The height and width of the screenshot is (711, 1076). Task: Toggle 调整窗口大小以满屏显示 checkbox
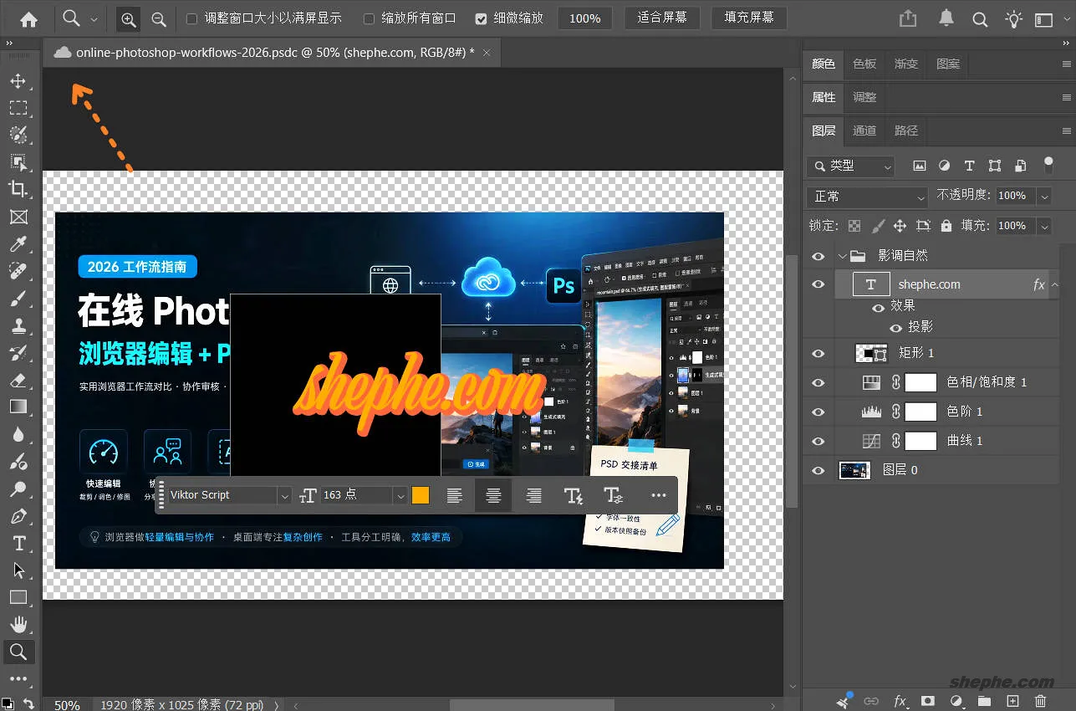(191, 18)
